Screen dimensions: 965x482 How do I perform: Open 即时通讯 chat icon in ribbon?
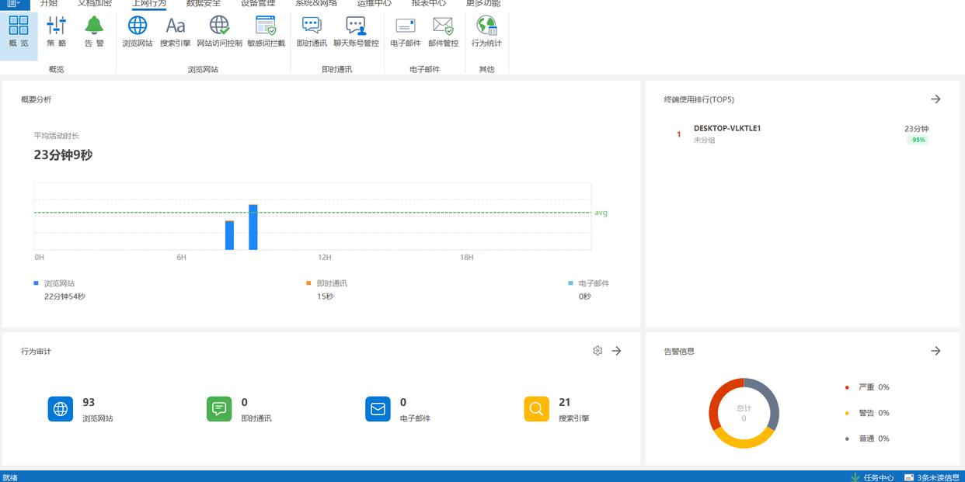click(312, 31)
